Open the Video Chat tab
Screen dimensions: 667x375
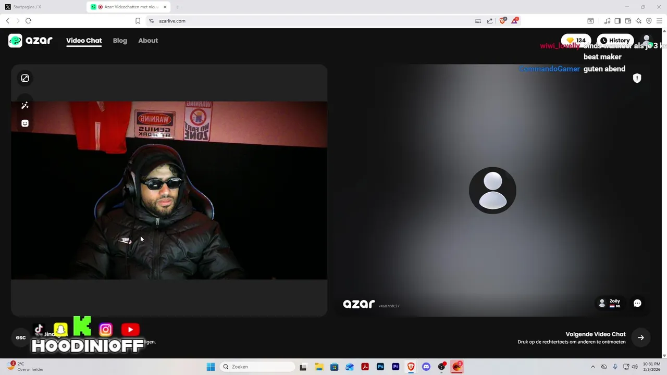84,41
